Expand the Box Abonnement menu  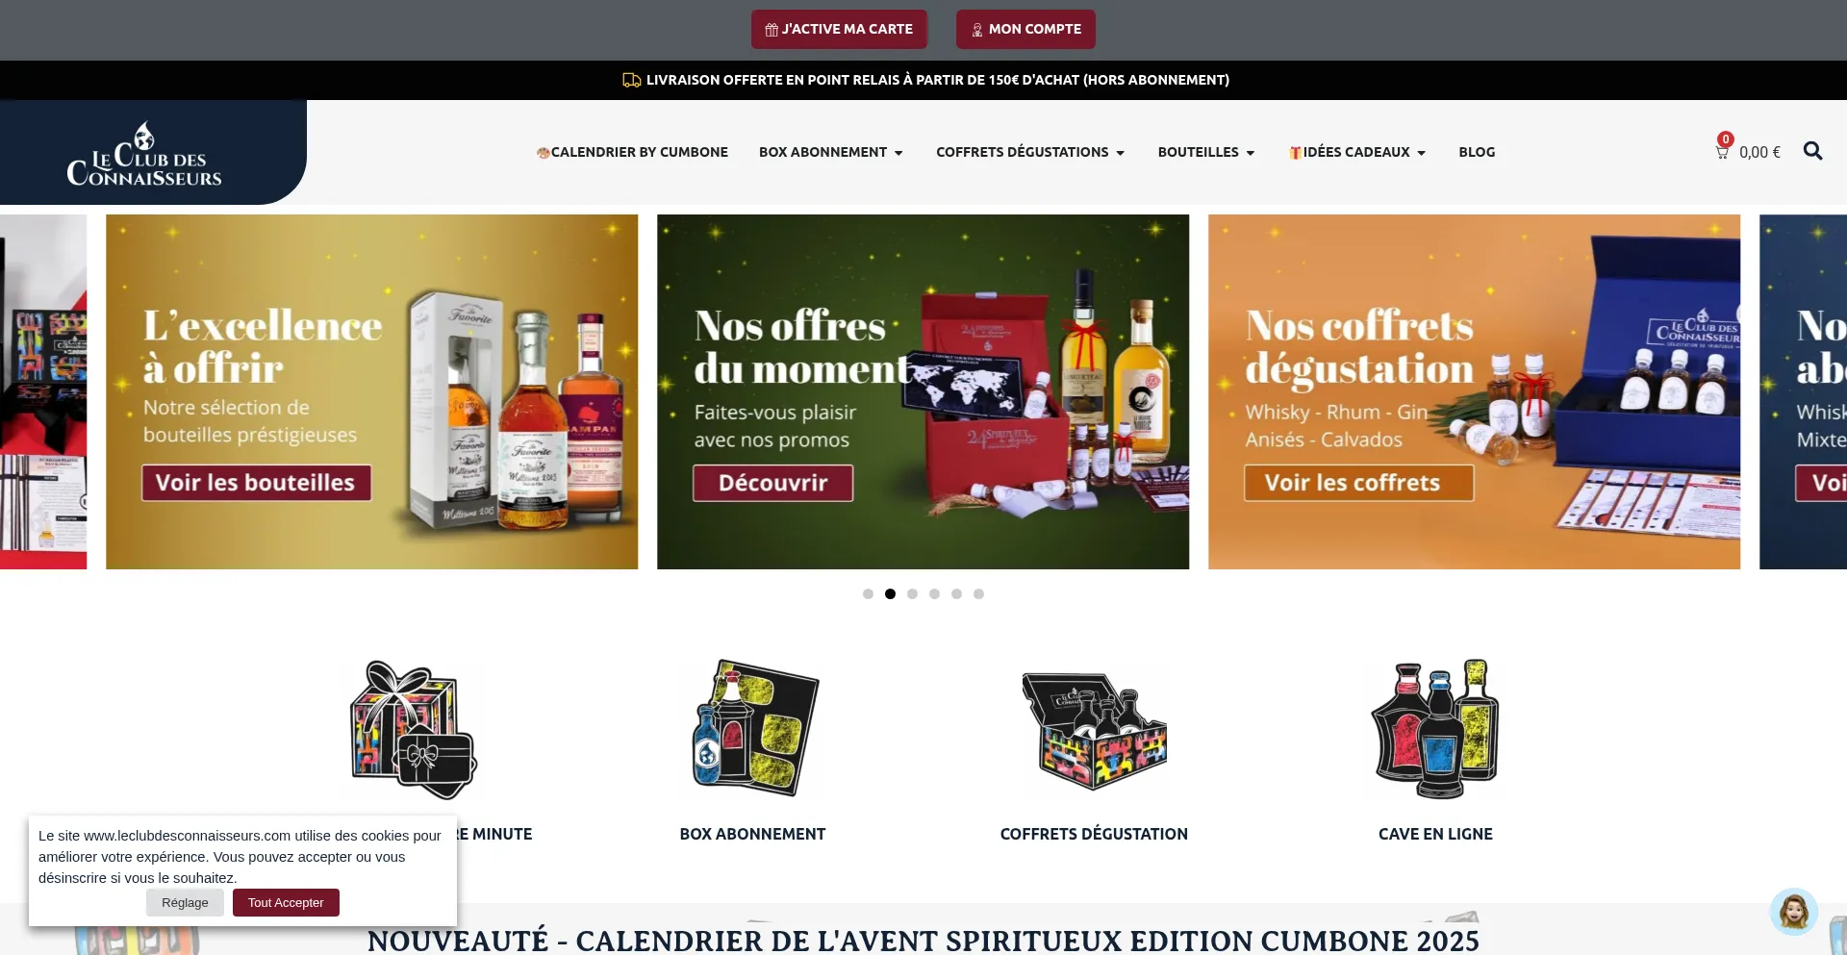(x=831, y=152)
